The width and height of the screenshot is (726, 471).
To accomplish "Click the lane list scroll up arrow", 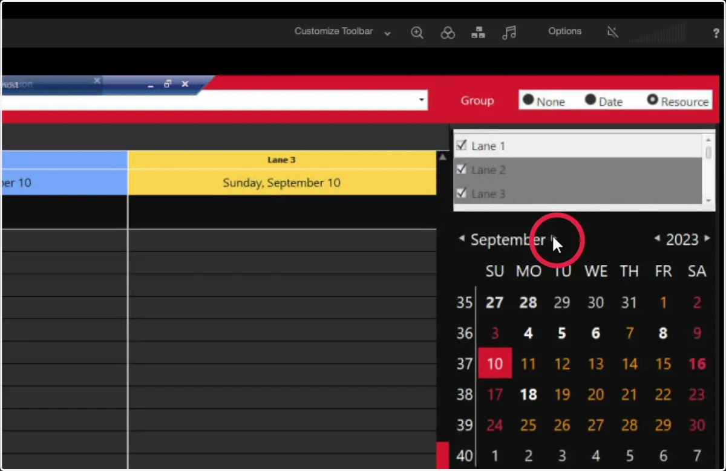I will pos(708,140).
